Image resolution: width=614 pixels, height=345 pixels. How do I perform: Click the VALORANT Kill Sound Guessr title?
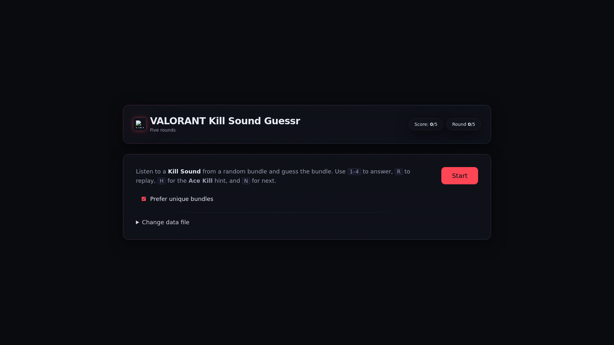pyautogui.click(x=225, y=121)
